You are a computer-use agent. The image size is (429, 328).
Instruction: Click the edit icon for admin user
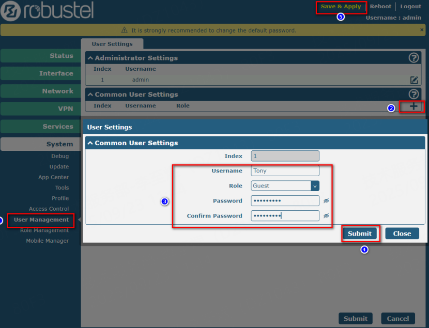click(x=413, y=80)
